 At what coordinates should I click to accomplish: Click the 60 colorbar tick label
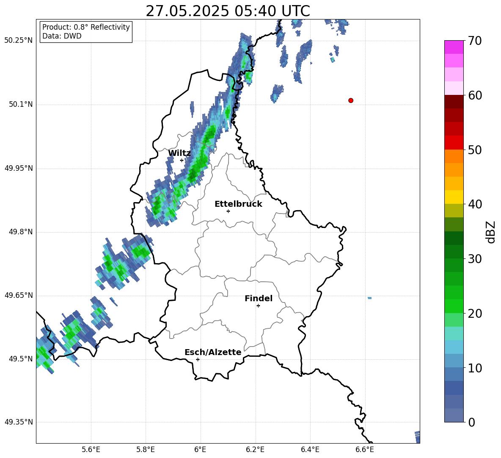point(475,95)
